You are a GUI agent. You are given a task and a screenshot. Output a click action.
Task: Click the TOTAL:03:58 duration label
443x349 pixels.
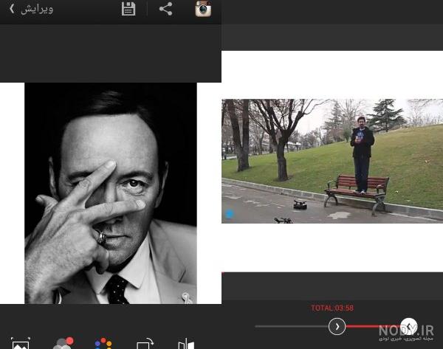coord(332,308)
